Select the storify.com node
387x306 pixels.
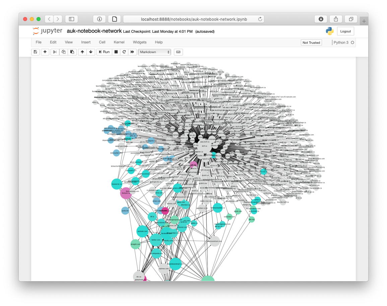pos(168,241)
